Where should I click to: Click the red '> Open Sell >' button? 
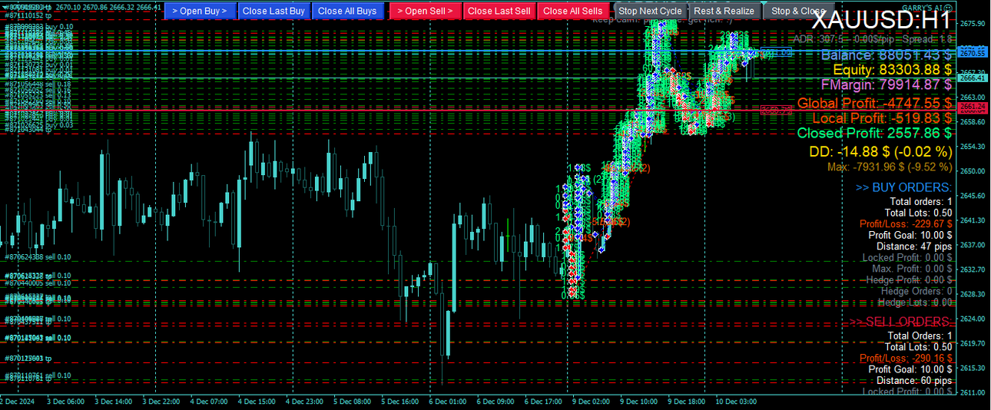pos(425,11)
